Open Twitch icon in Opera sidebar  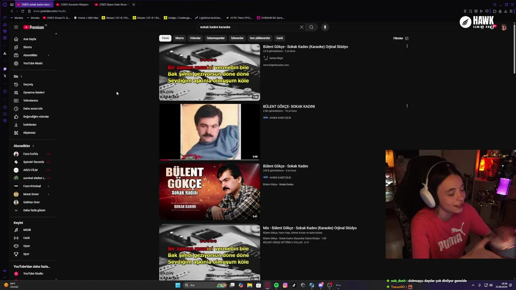(5, 69)
